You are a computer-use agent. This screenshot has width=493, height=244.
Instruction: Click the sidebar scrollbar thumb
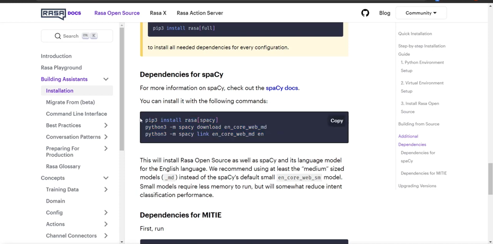(122, 89)
